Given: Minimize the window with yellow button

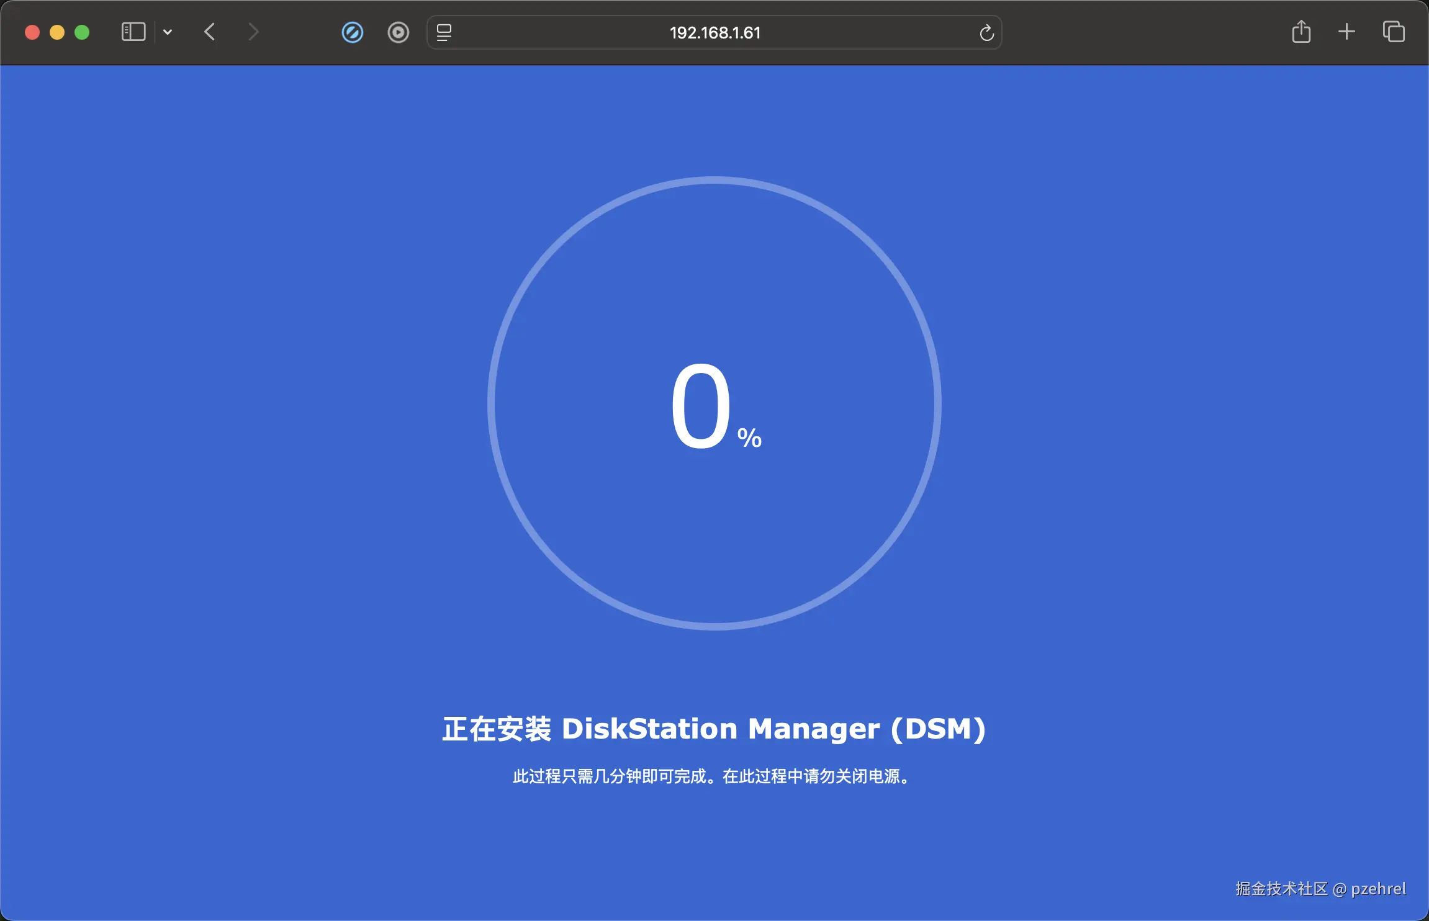Looking at the screenshot, I should click(57, 32).
